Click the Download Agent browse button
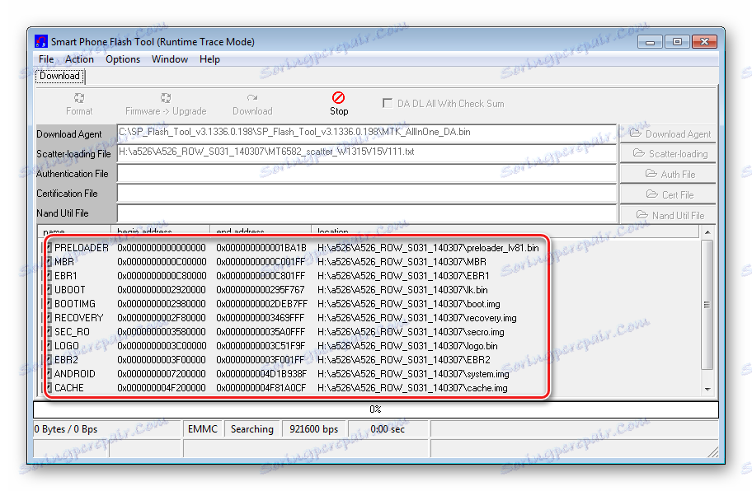This screenshot has width=752, height=491. point(668,133)
